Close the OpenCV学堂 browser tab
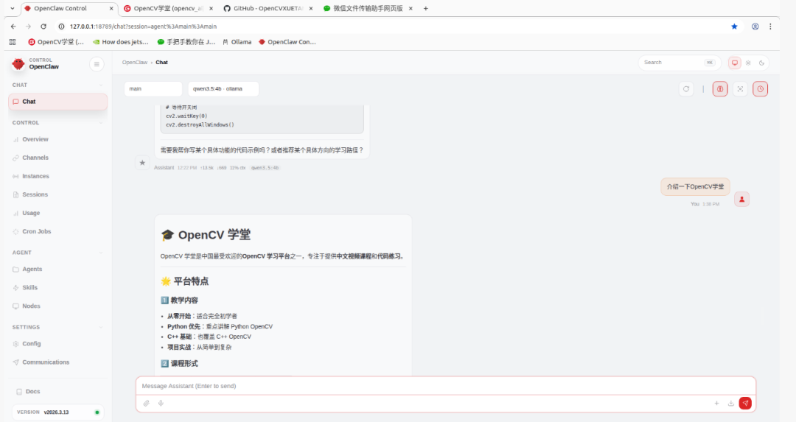The height and width of the screenshot is (422, 796). tap(212, 9)
